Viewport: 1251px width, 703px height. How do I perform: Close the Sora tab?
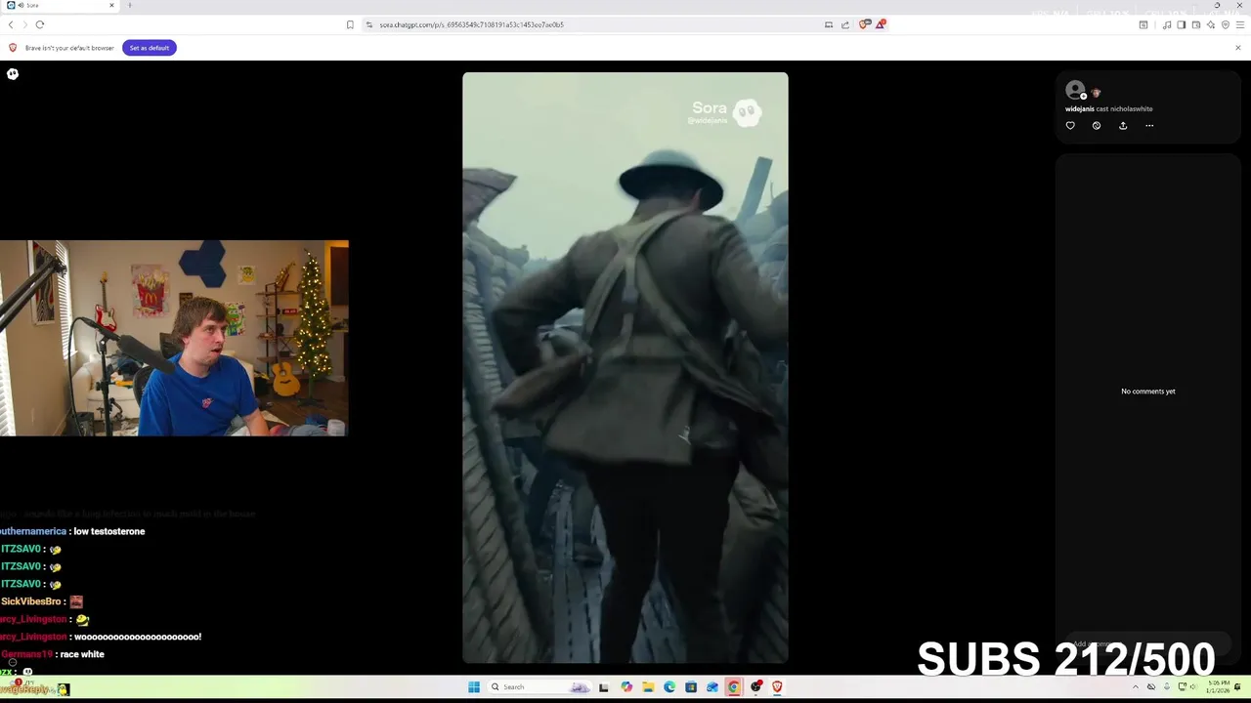pos(111,6)
